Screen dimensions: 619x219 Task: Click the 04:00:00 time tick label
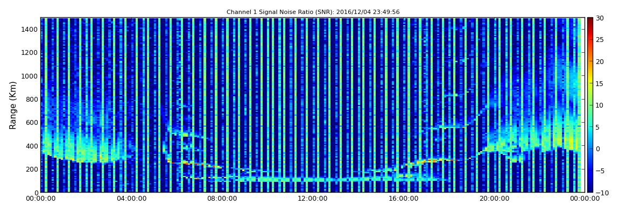(x=131, y=199)
